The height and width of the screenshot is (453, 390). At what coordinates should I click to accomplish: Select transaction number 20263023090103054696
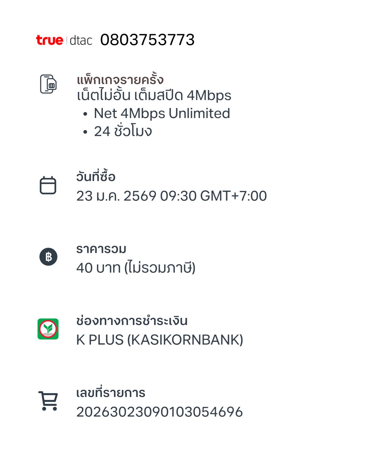pyautogui.click(x=159, y=412)
